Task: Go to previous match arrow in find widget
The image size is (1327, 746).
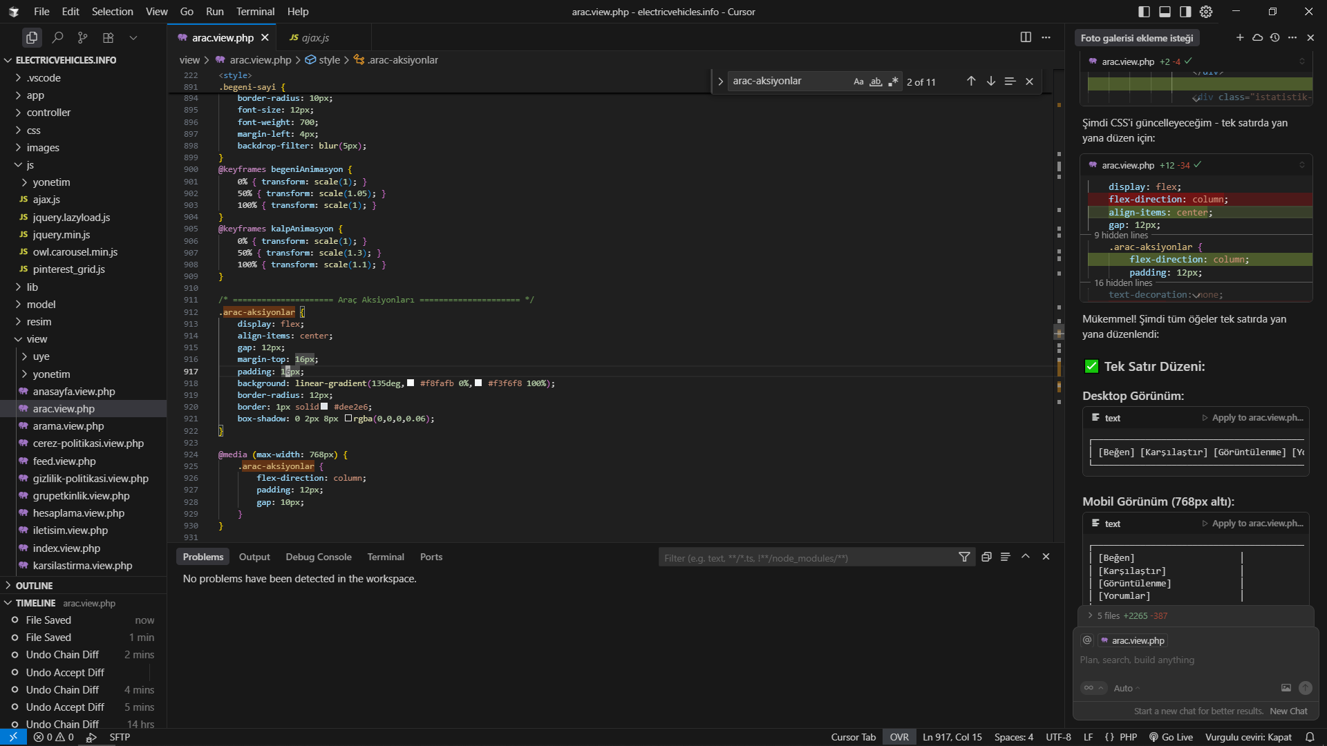Action: point(971,82)
